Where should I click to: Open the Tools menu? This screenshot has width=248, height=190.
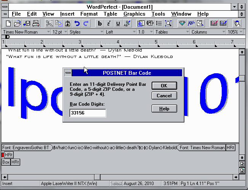tap(158, 14)
